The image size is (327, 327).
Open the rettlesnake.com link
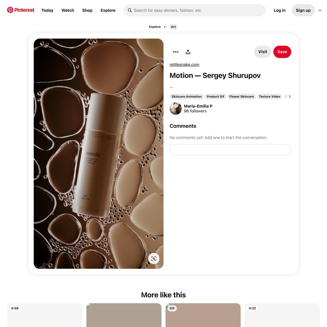[184, 64]
